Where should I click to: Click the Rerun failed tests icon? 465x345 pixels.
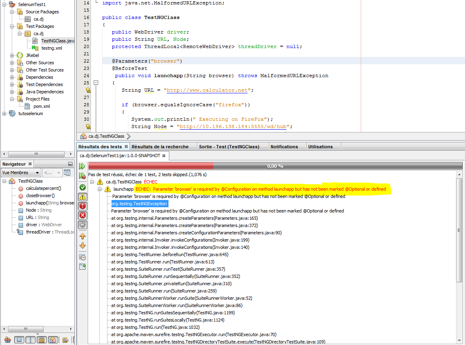[x=82, y=176]
